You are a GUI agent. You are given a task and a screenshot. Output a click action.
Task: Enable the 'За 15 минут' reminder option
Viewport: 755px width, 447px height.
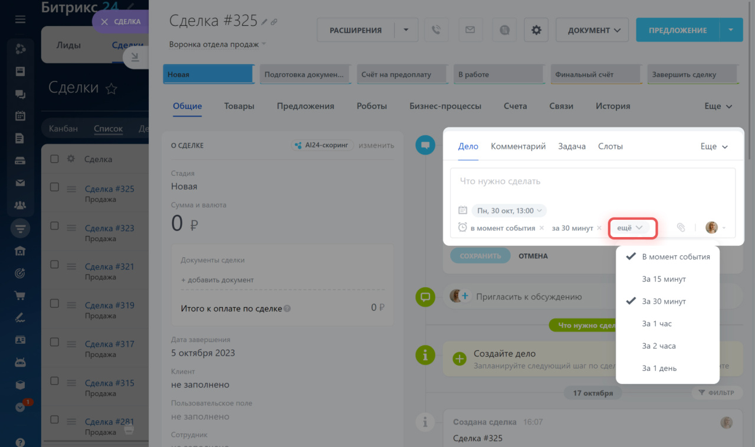[664, 279]
